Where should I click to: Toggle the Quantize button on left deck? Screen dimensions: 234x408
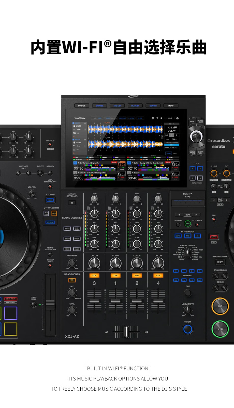(x=50, y=144)
